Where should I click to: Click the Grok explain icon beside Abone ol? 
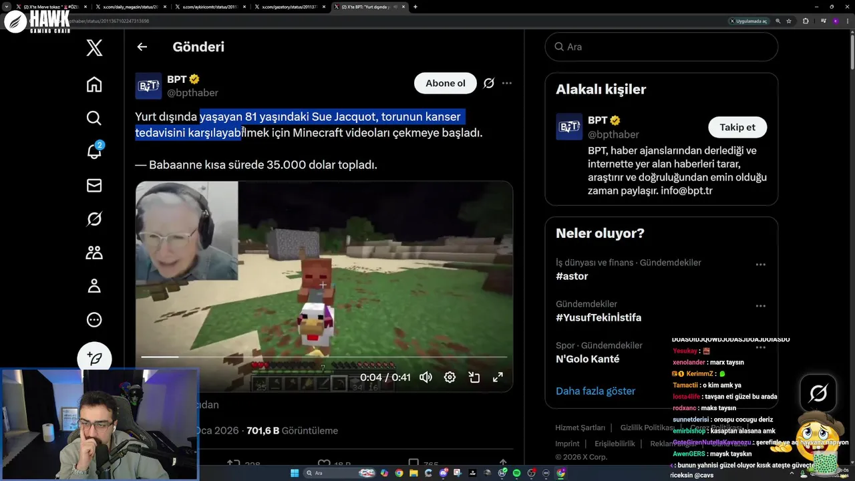[489, 84]
